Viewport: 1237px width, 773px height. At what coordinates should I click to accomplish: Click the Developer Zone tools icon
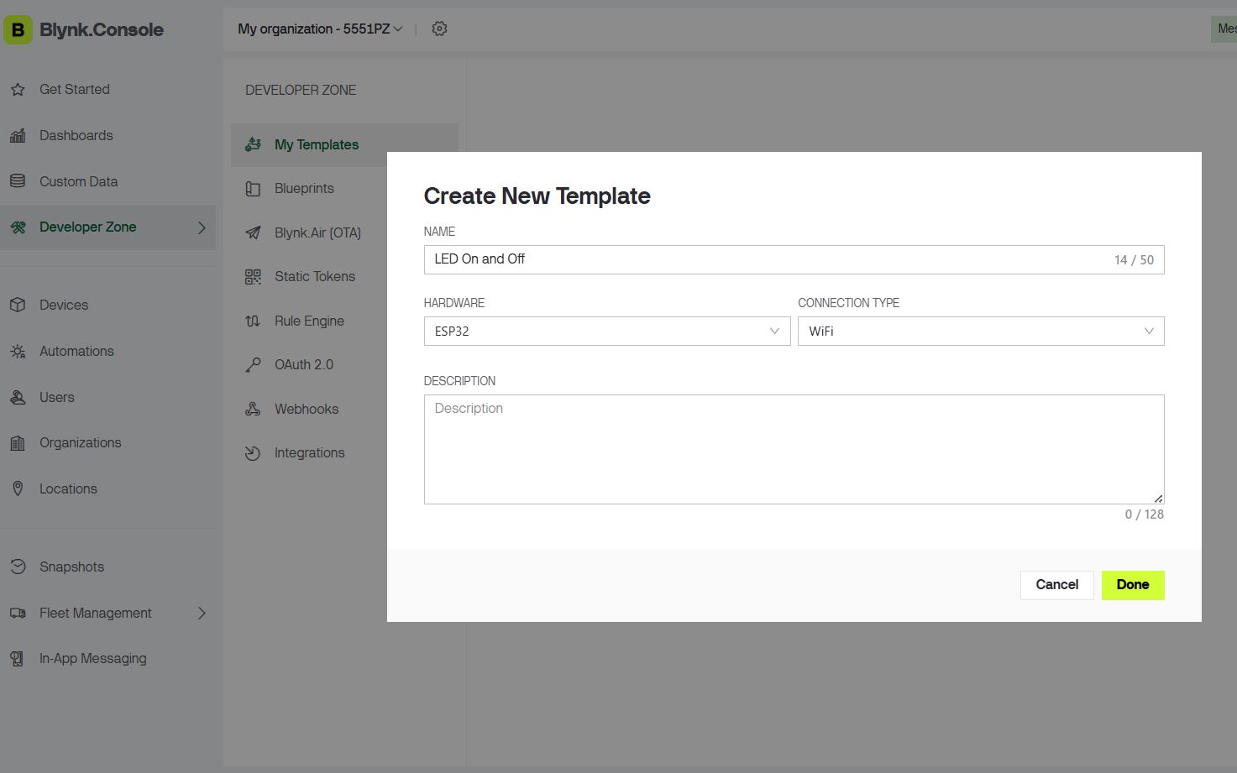pos(18,227)
